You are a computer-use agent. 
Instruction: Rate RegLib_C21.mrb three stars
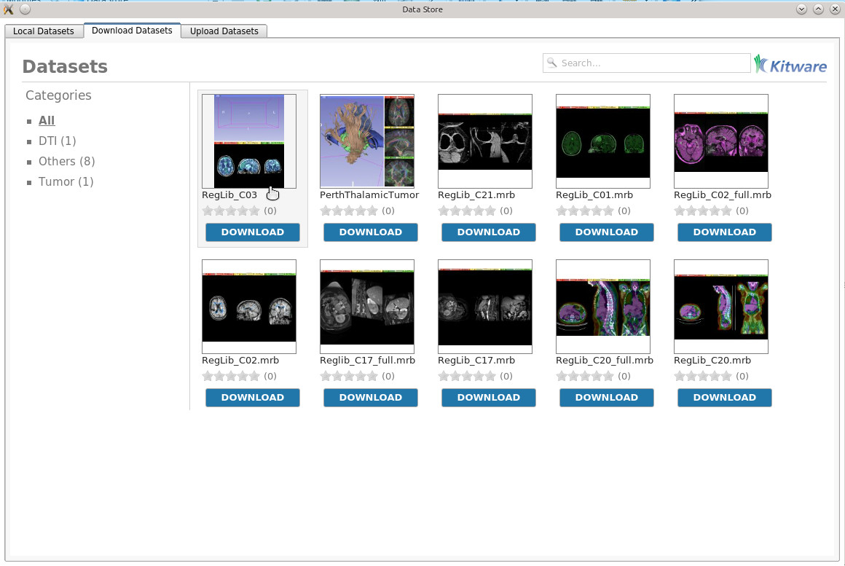tap(466, 211)
